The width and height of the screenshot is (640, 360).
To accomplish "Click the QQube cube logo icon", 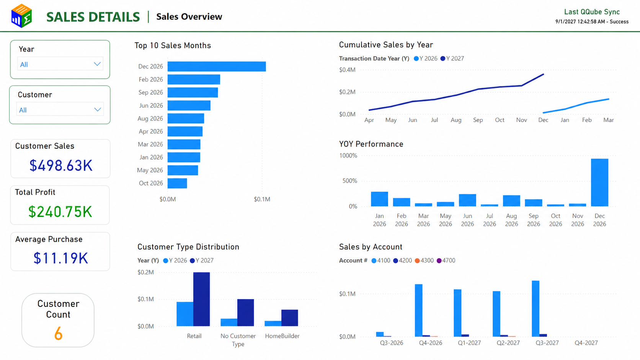I will tap(21, 16).
